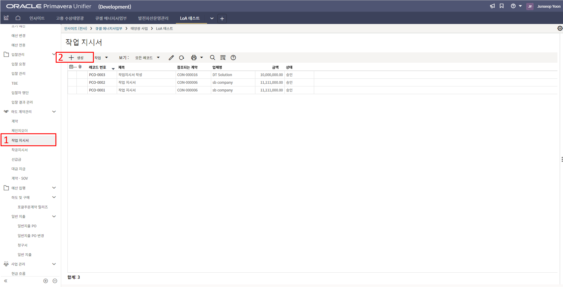Collapse the 하도 계약관리 tree section
This screenshot has width=563, height=287.
pyautogui.click(x=54, y=112)
